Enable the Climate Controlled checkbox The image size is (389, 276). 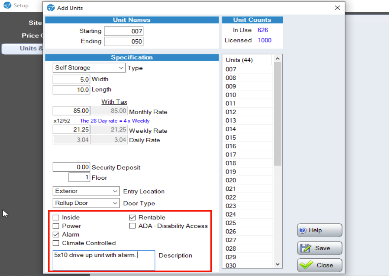56,243
